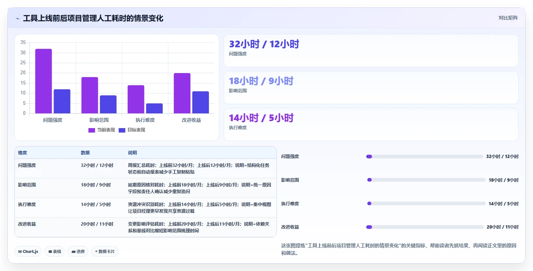
Task: Click the 说明 column header
Action: [x=133, y=153]
